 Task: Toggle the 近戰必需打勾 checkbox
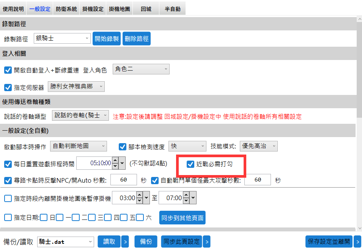[190, 164]
